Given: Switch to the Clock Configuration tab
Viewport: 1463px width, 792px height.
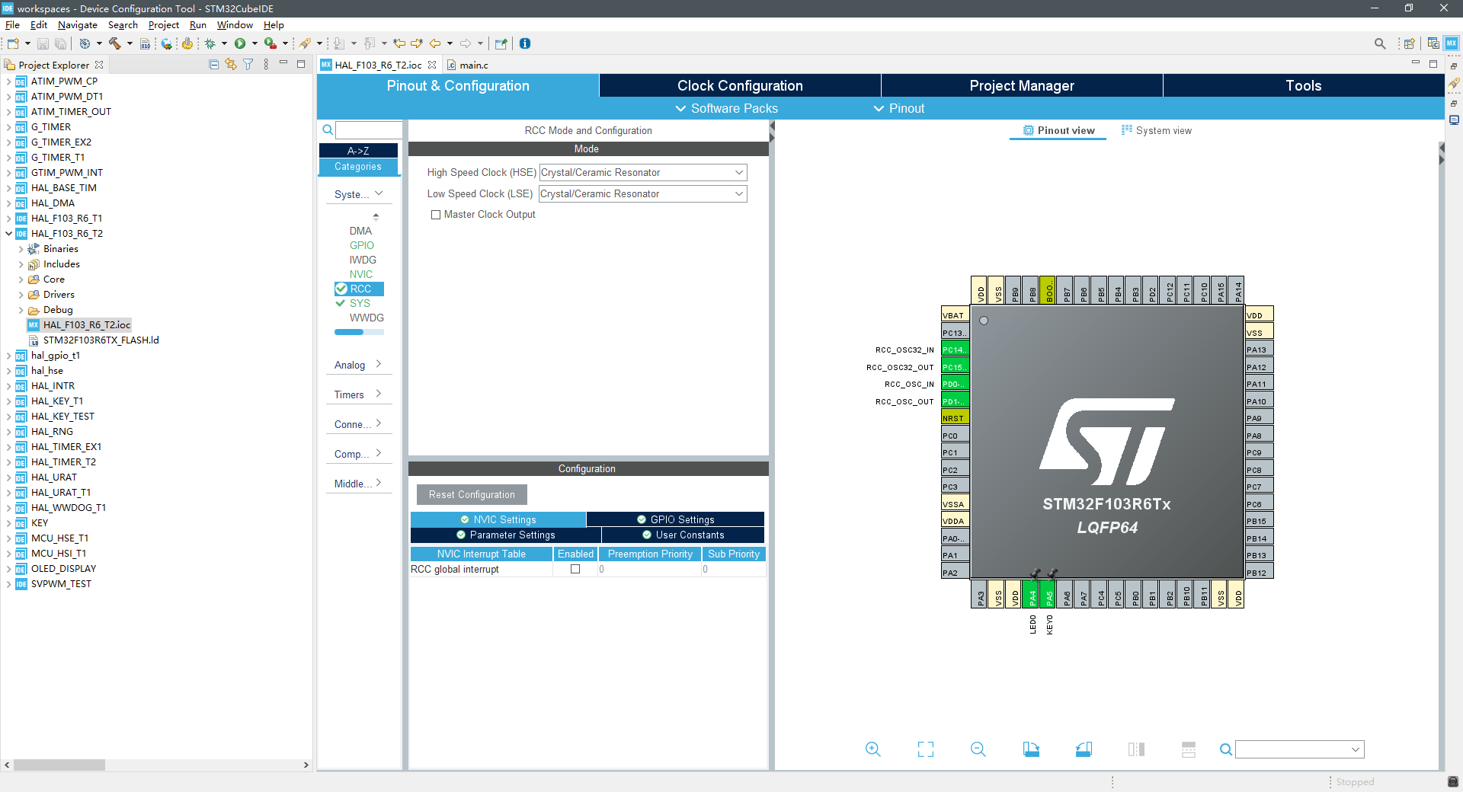Looking at the screenshot, I should 739,85.
